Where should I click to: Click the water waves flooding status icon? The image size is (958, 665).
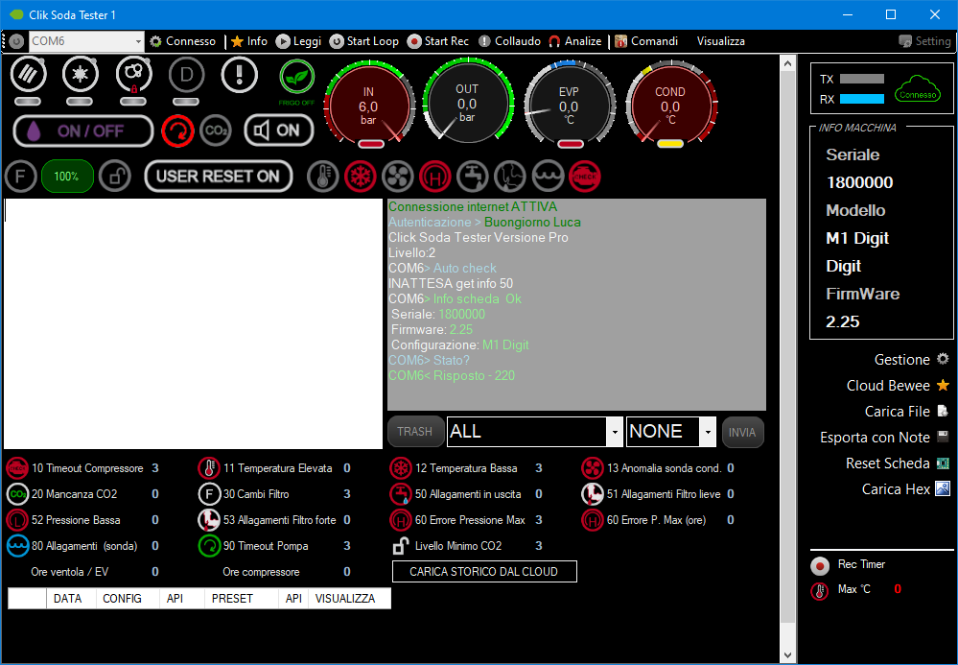pos(548,177)
